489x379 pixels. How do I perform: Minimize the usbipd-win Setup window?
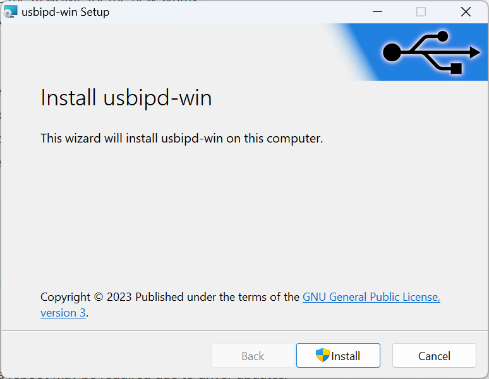click(x=377, y=12)
